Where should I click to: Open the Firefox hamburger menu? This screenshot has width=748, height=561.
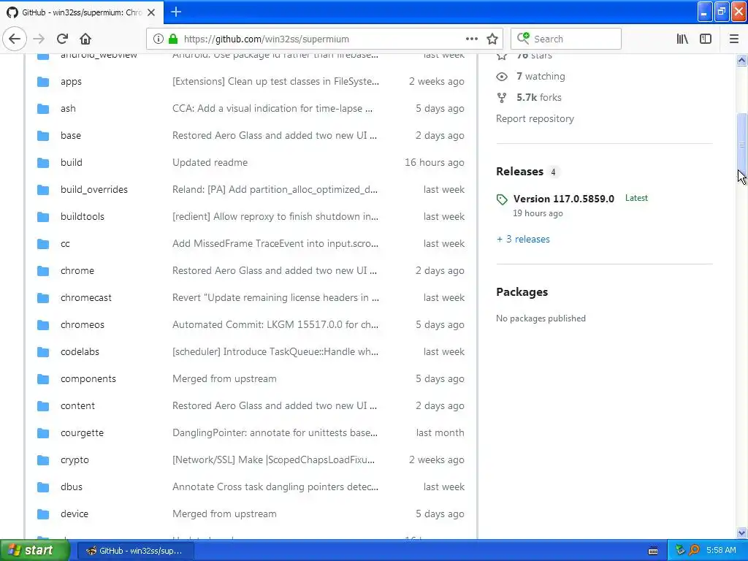tap(733, 39)
